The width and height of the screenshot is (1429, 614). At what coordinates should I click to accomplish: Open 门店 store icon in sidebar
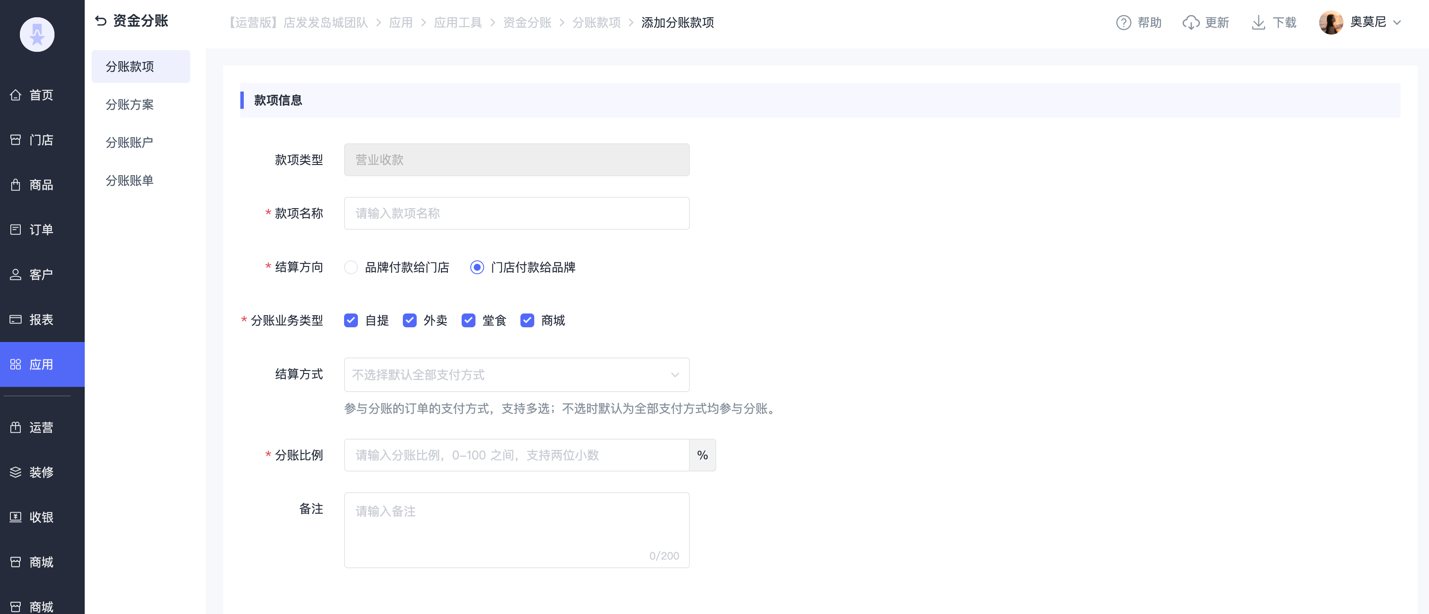coord(16,139)
